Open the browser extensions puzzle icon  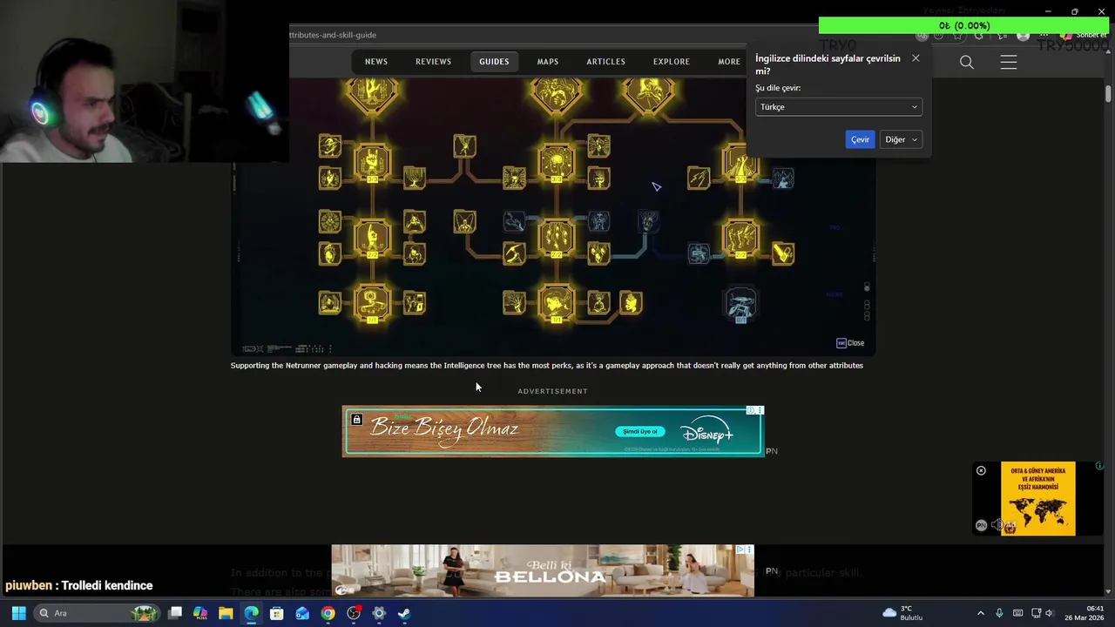point(978,35)
